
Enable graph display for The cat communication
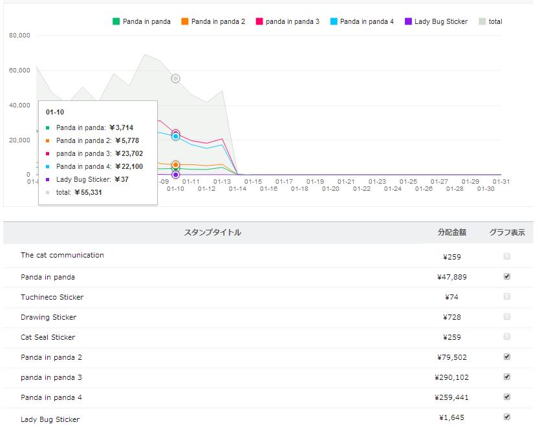(506, 256)
